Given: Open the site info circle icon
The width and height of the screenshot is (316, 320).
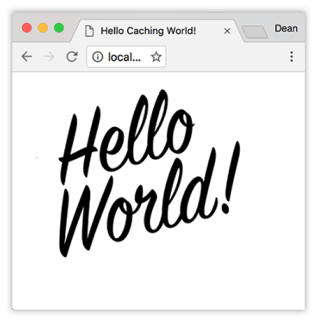Looking at the screenshot, I should [97, 57].
